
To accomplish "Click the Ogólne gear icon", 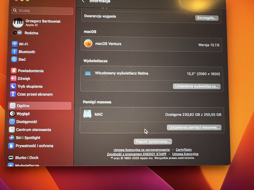I will (13, 106).
